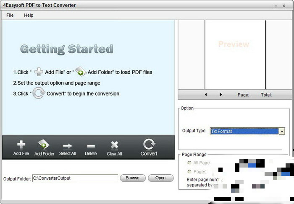The height and width of the screenshot is (204, 294).
Task: Click the Browse button
Action: click(133, 178)
